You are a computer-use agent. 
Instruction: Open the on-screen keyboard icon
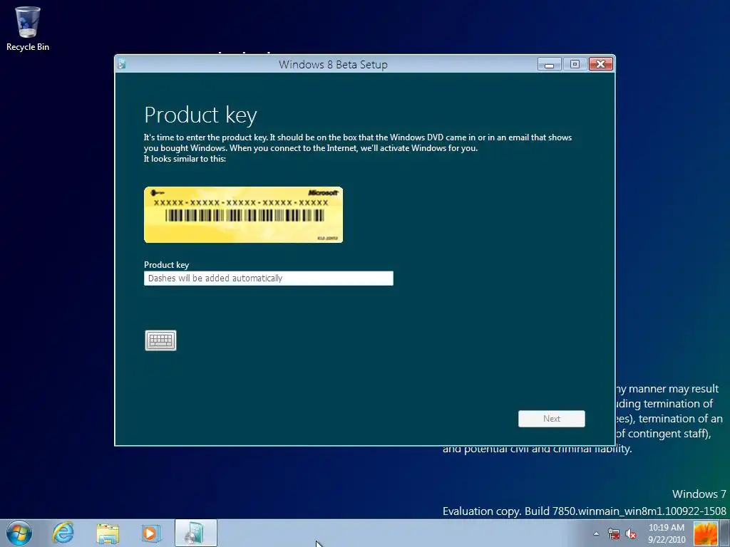coord(160,340)
